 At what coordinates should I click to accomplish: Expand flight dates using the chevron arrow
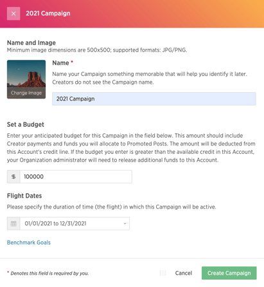125,223
